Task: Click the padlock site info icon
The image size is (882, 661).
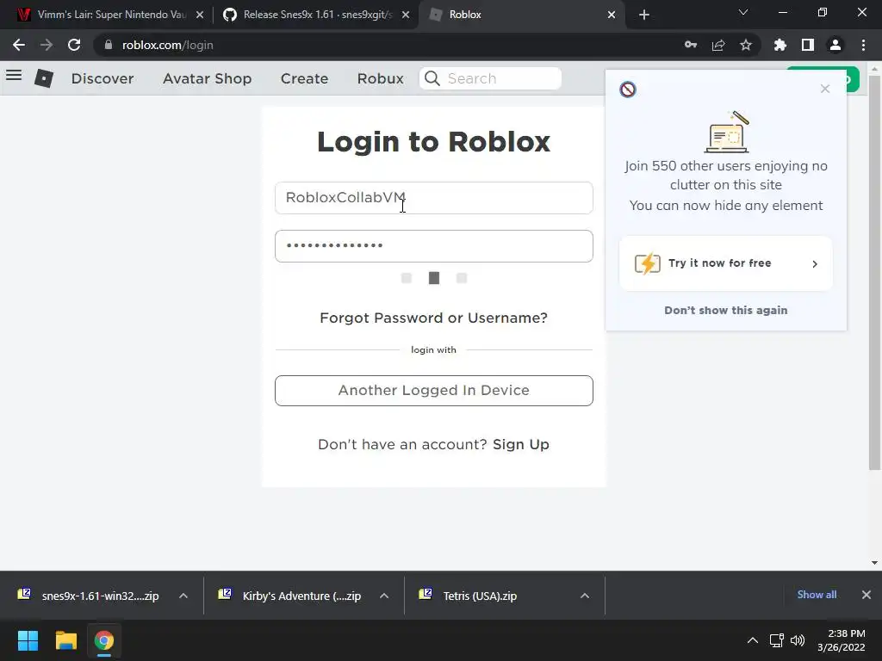Action: 109,45
